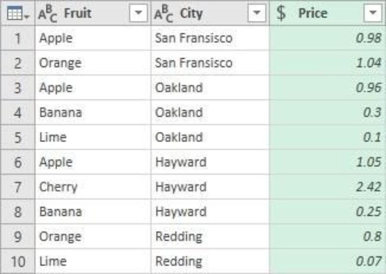Select row number 7
This screenshot has width=386, height=274.
tap(17, 187)
